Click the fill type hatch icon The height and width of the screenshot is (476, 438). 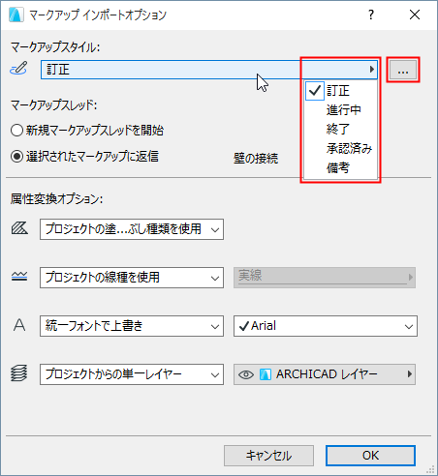tap(19, 228)
